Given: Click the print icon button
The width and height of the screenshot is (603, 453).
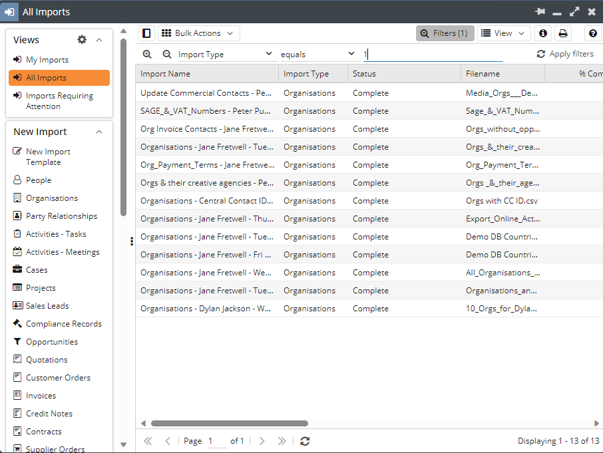Looking at the screenshot, I should point(563,33).
